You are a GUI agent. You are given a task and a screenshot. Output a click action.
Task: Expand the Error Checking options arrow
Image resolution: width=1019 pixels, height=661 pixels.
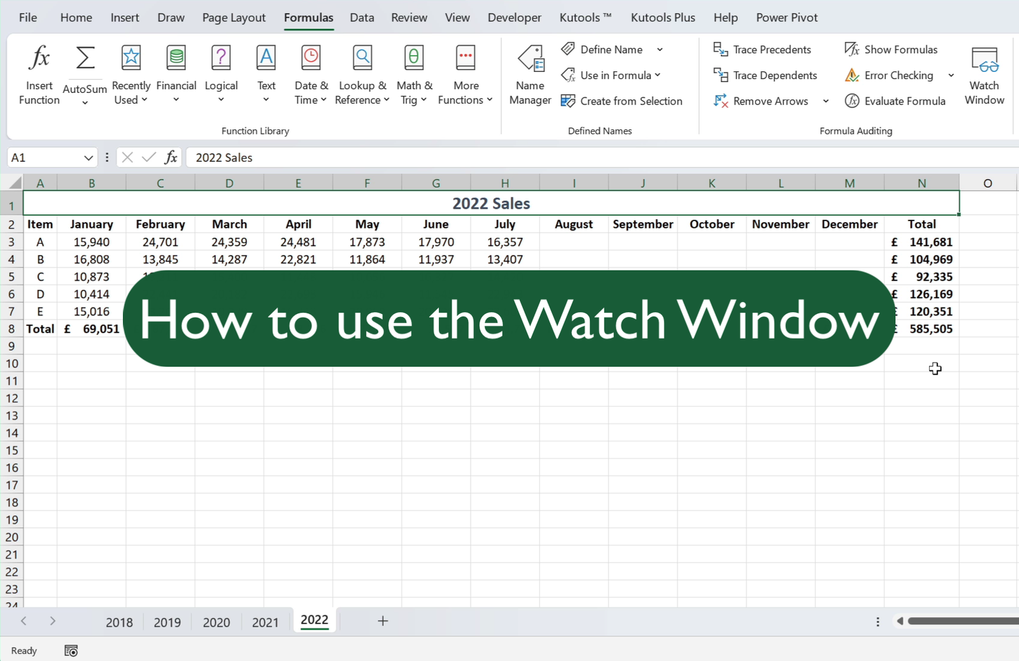[x=951, y=75]
